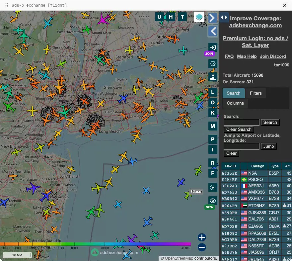Toggle the L map button
Screen dimensions: 292x261
pos(213,92)
